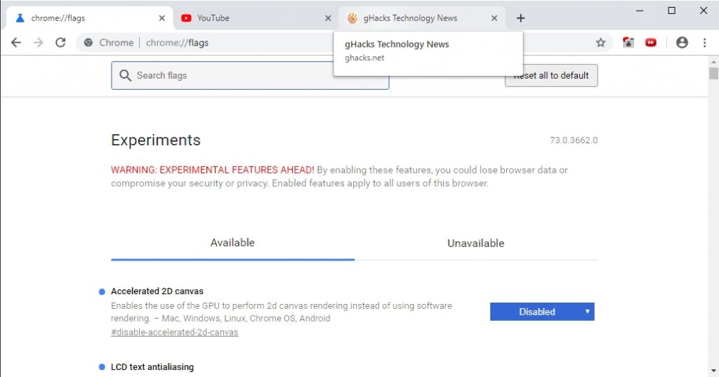Open a new tab with plus button
The height and width of the screenshot is (377, 719).
coord(520,18)
